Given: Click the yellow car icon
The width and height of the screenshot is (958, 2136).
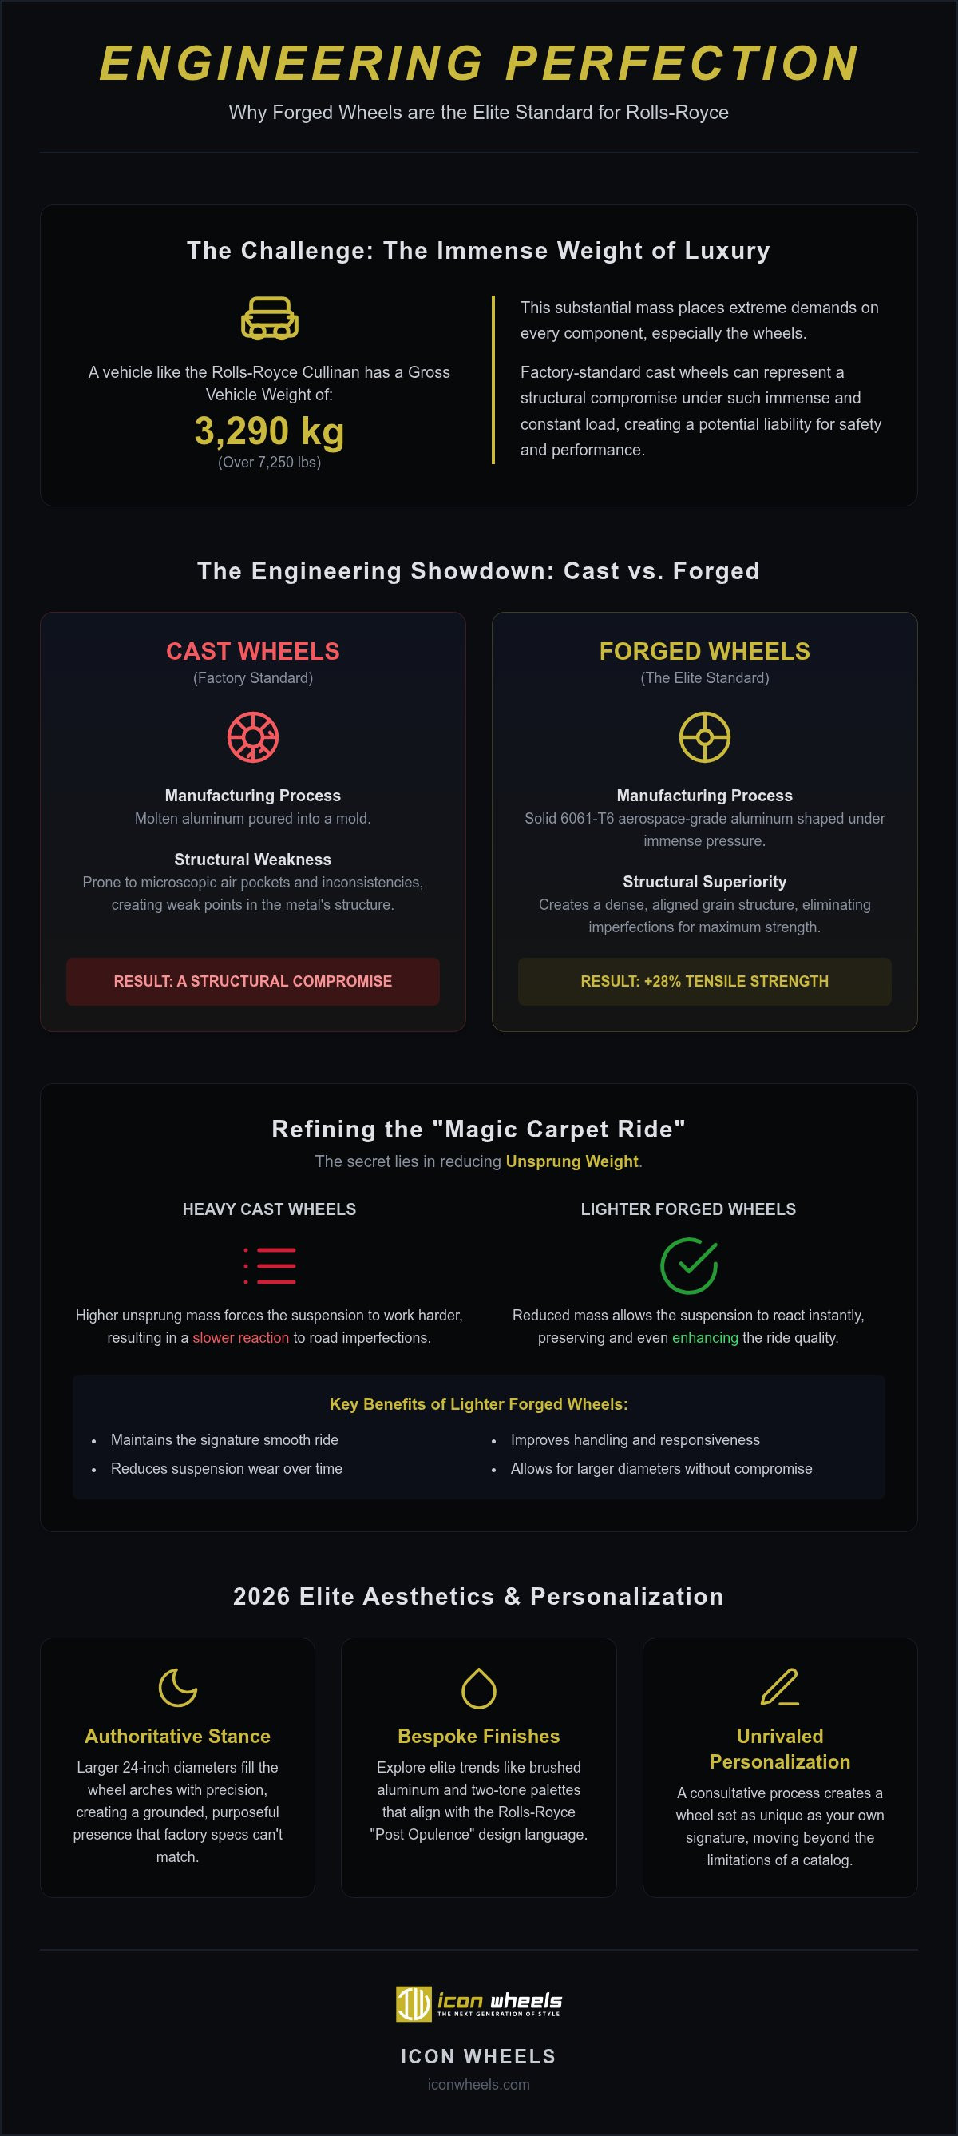Looking at the screenshot, I should [269, 319].
